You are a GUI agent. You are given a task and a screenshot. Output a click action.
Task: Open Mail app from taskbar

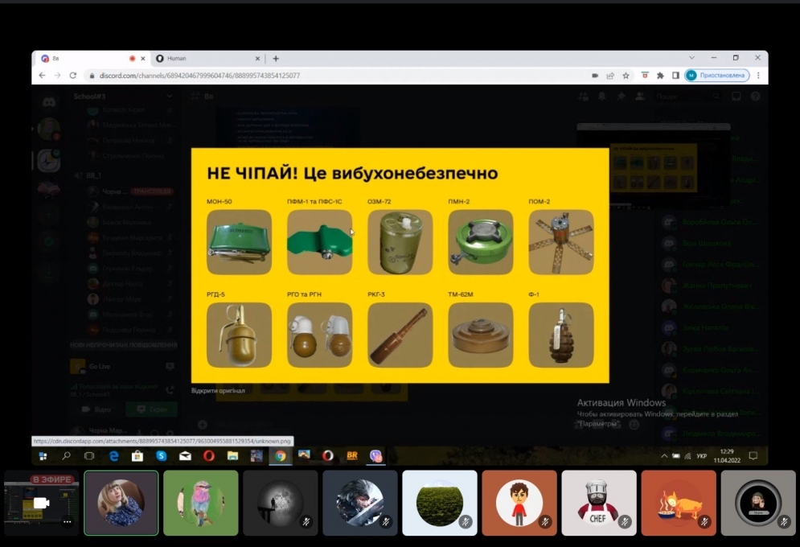pyautogui.click(x=185, y=456)
